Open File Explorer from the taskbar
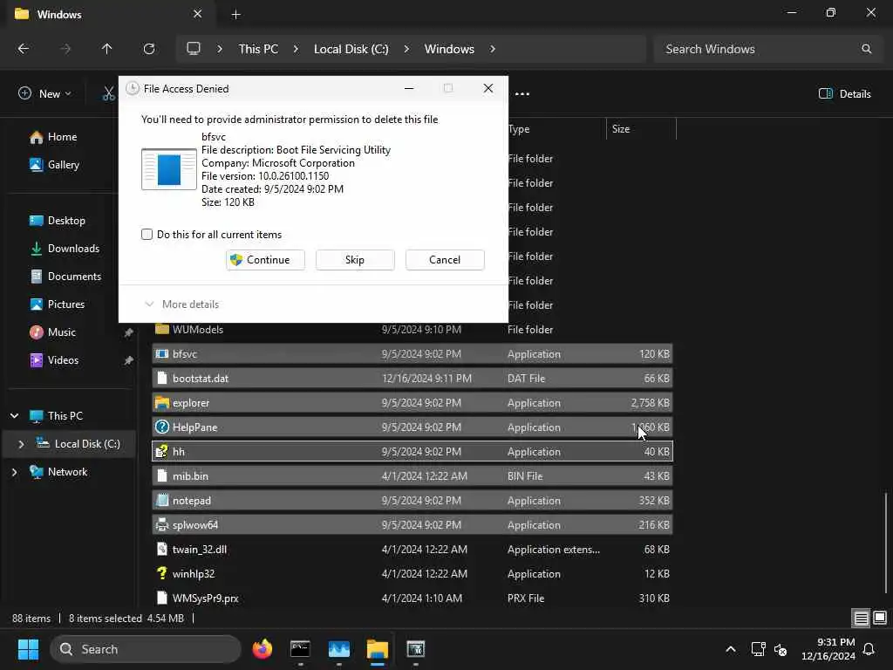This screenshot has width=893, height=670. click(377, 649)
